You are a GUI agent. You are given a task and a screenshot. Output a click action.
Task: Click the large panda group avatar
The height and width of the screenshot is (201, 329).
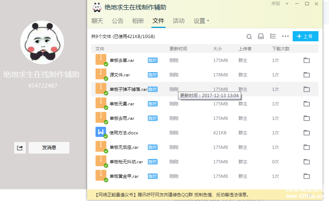[x=42, y=42]
